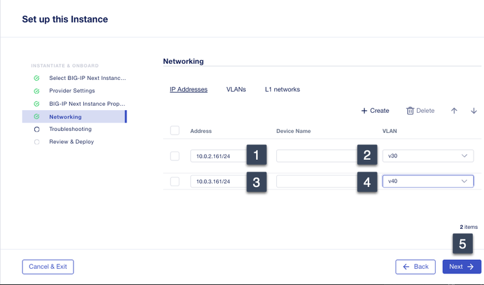
Task: Toggle the select-all checkbox in table header
Action: 175,131
